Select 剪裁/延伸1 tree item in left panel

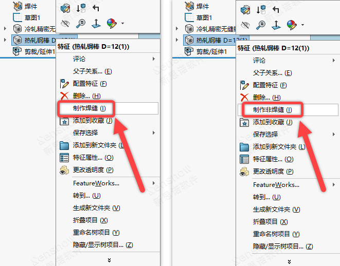pos(33,51)
